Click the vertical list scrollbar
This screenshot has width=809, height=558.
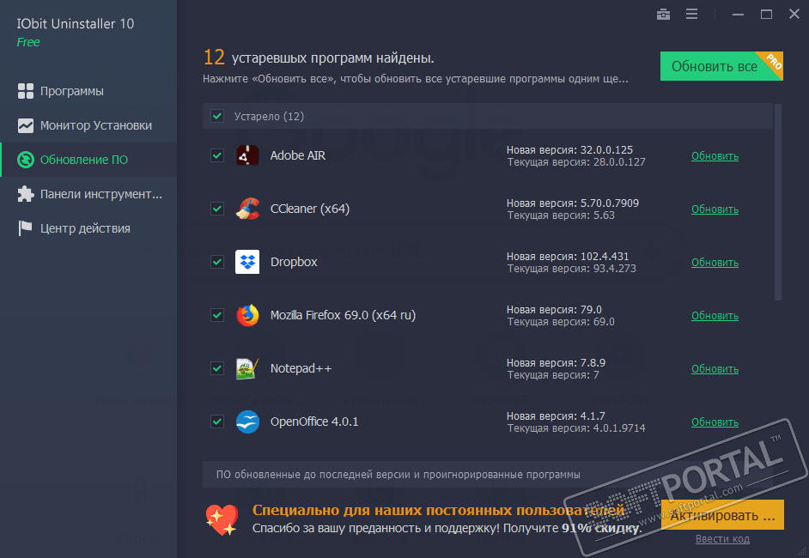[x=778, y=202]
